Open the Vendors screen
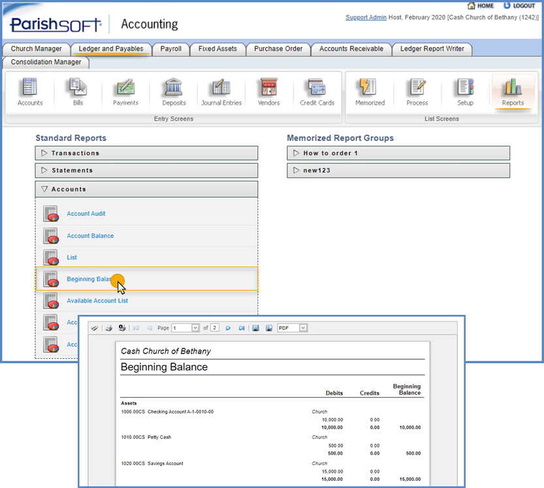This screenshot has height=488, width=544. pos(269,91)
